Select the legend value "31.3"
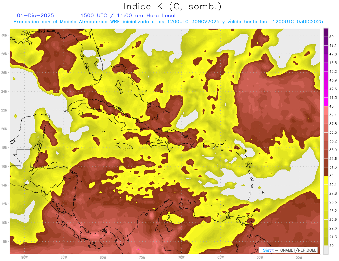The image size is (339, 261). [x=333, y=167]
